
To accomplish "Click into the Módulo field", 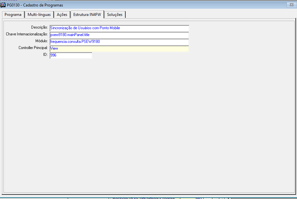I will [119, 42].
